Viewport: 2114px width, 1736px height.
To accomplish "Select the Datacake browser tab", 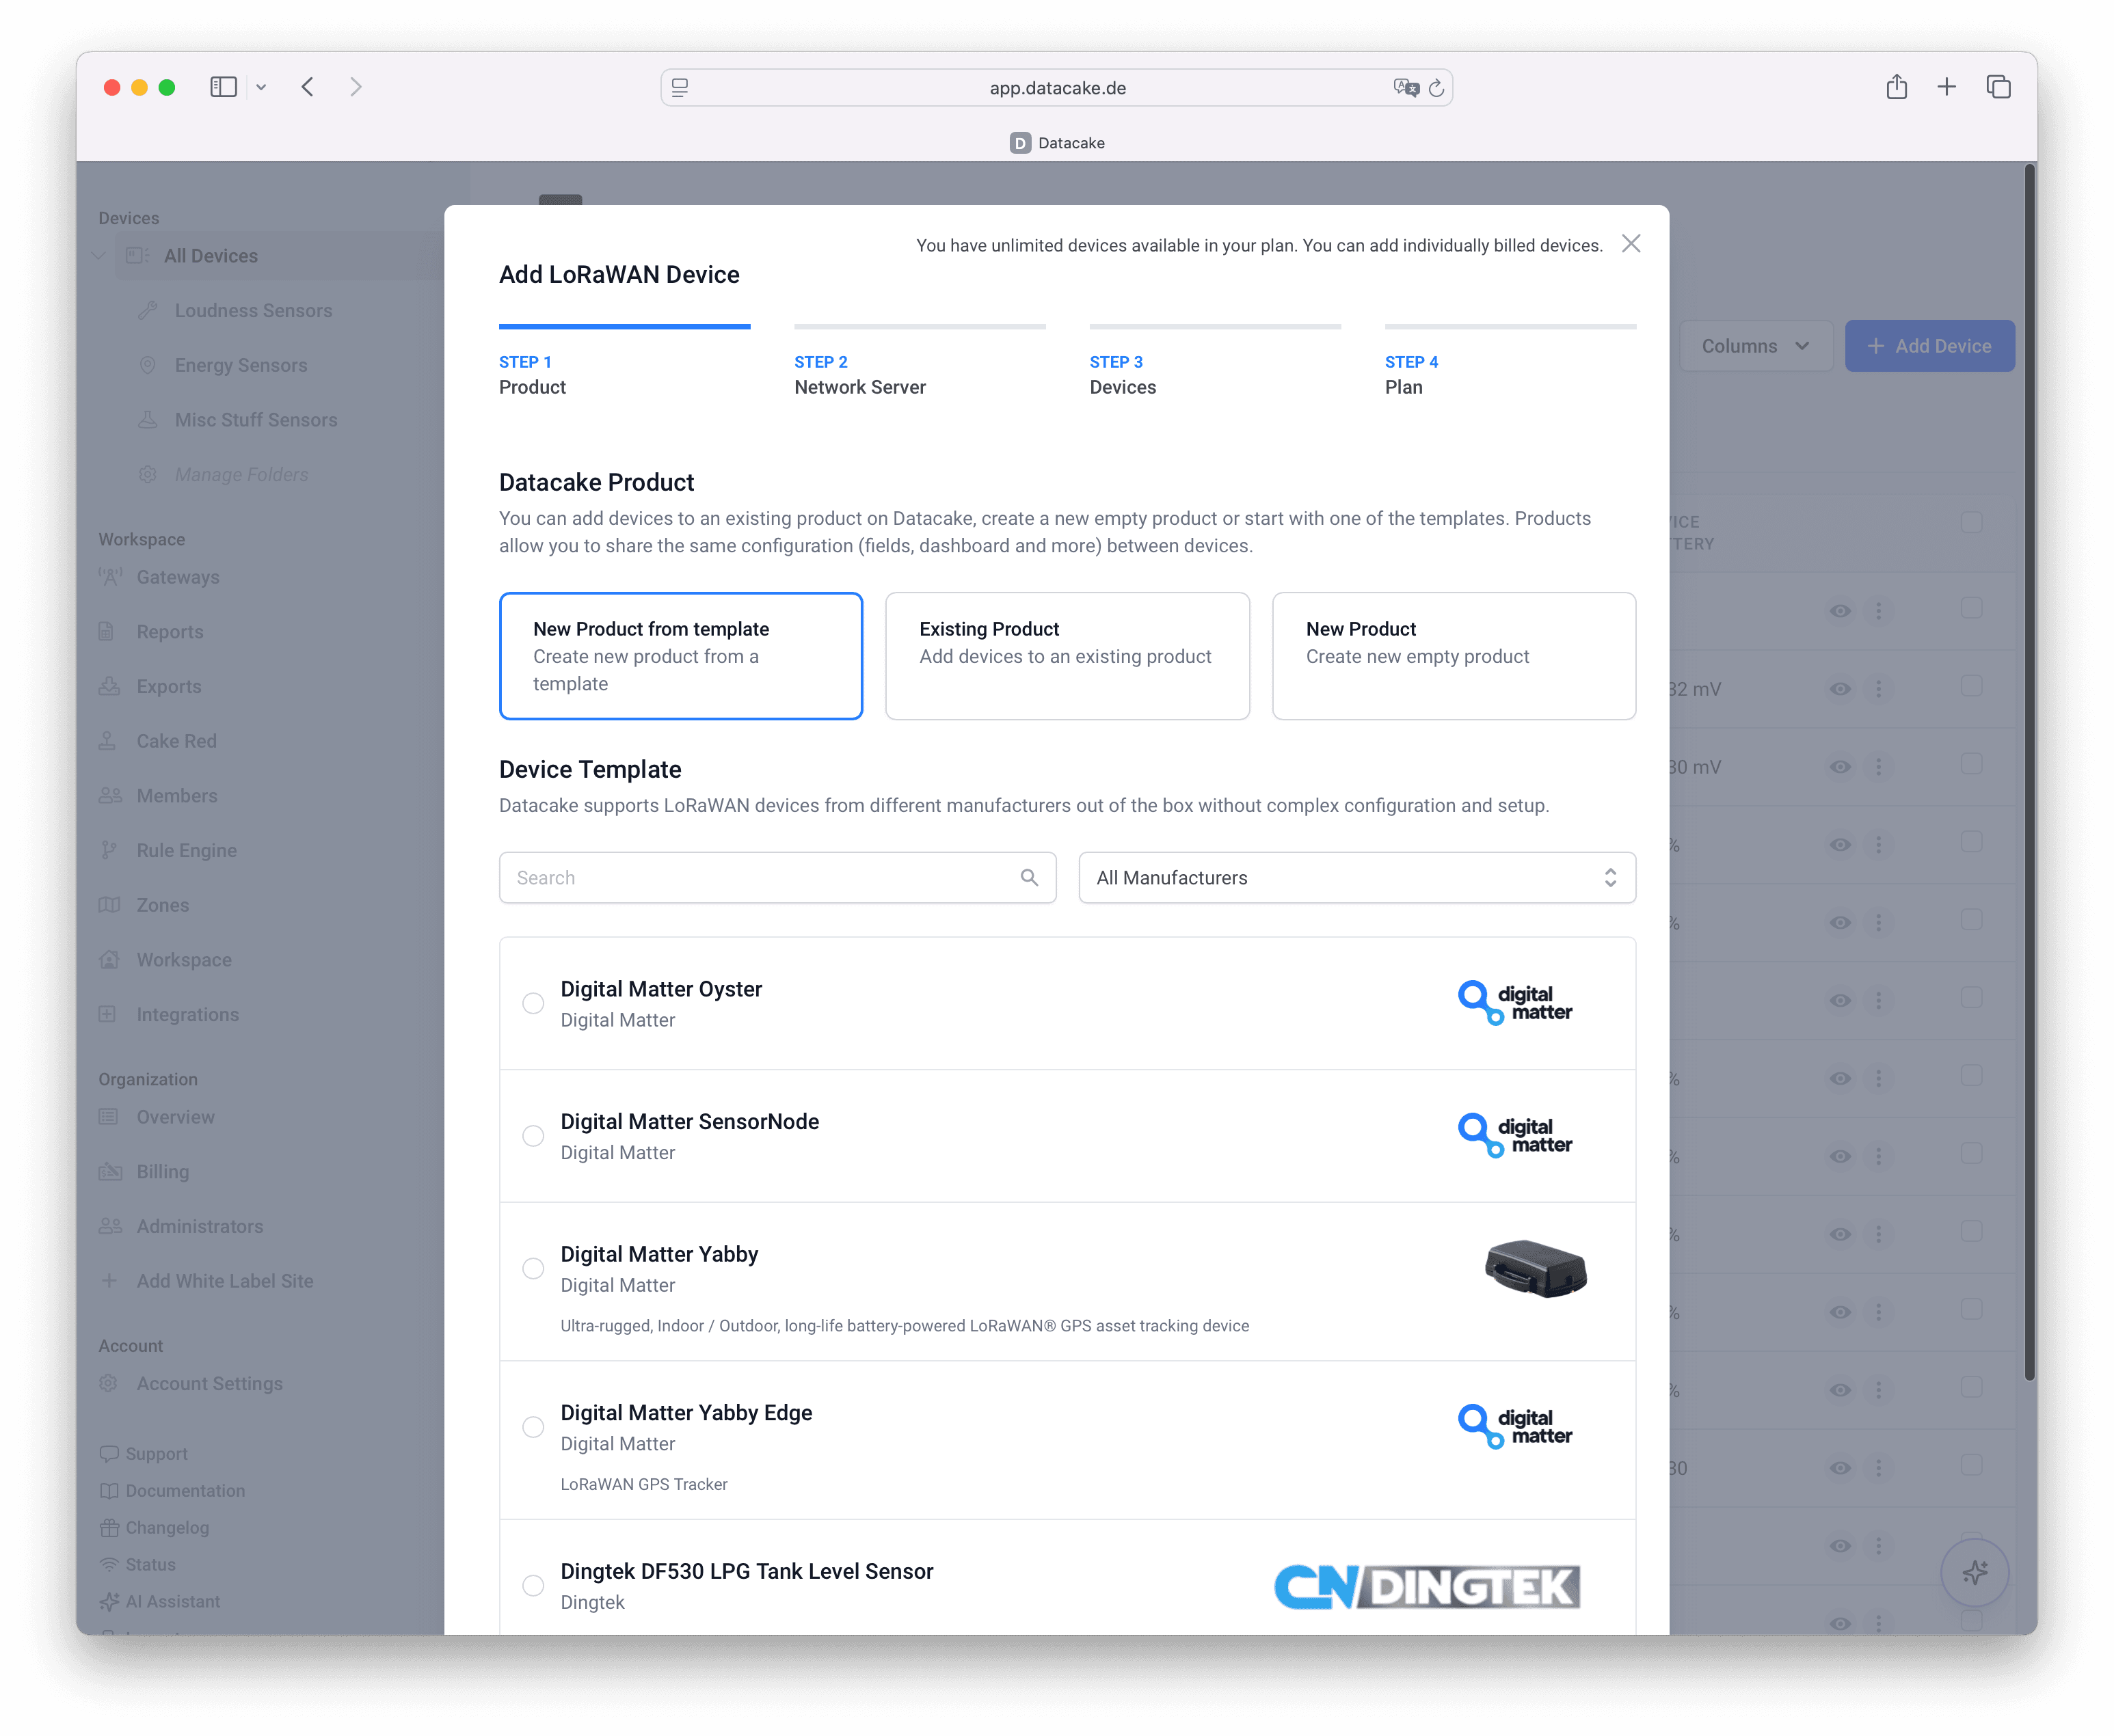I will pos(1056,143).
